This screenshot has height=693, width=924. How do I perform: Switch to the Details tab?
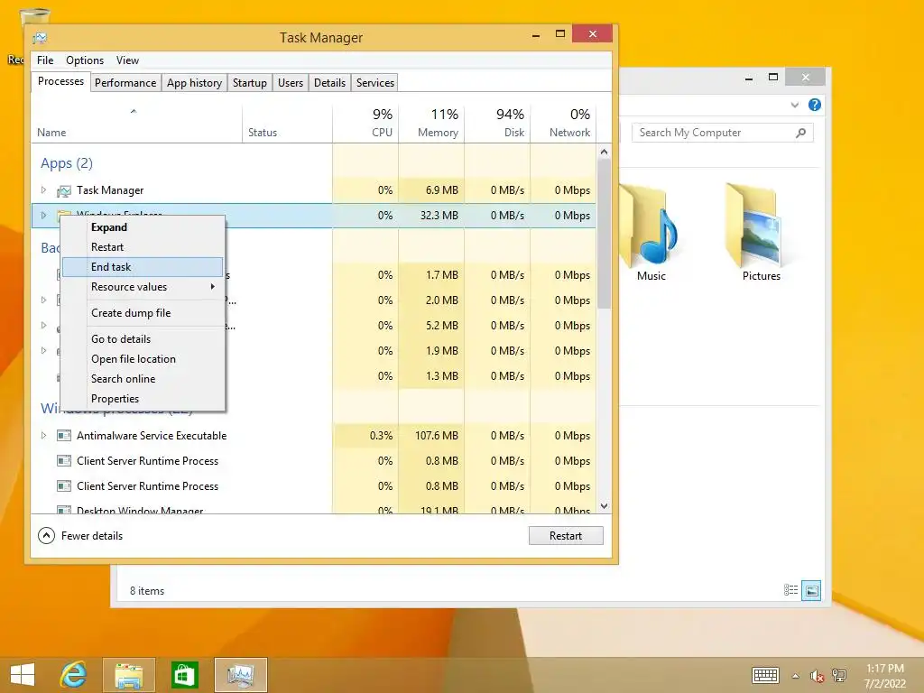coord(329,83)
